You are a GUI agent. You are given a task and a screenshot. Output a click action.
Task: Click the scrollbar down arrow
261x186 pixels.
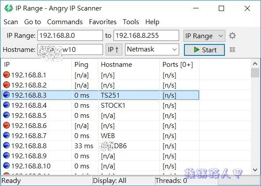pos(255,170)
